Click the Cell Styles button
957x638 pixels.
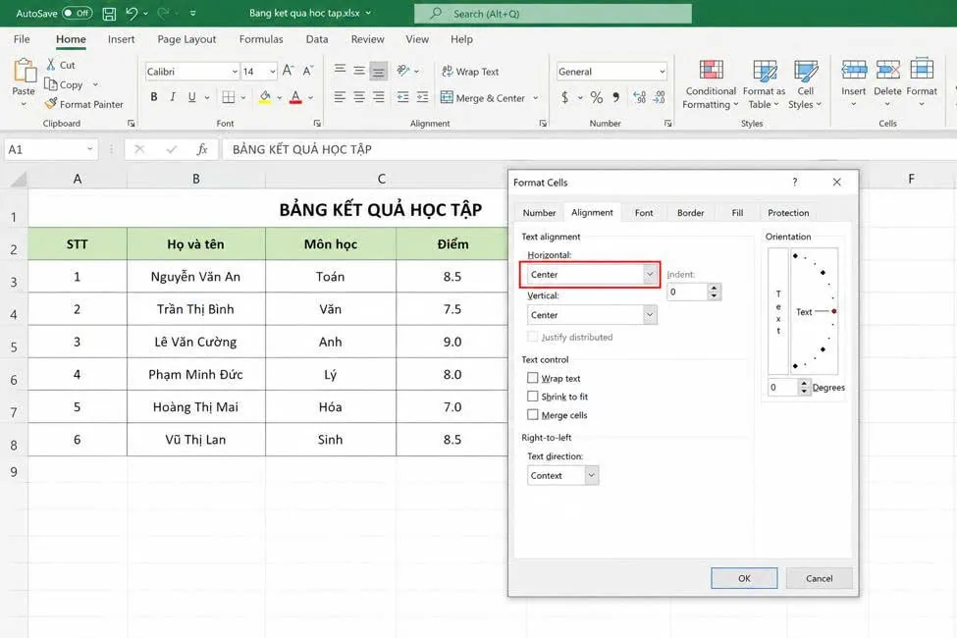click(x=805, y=84)
